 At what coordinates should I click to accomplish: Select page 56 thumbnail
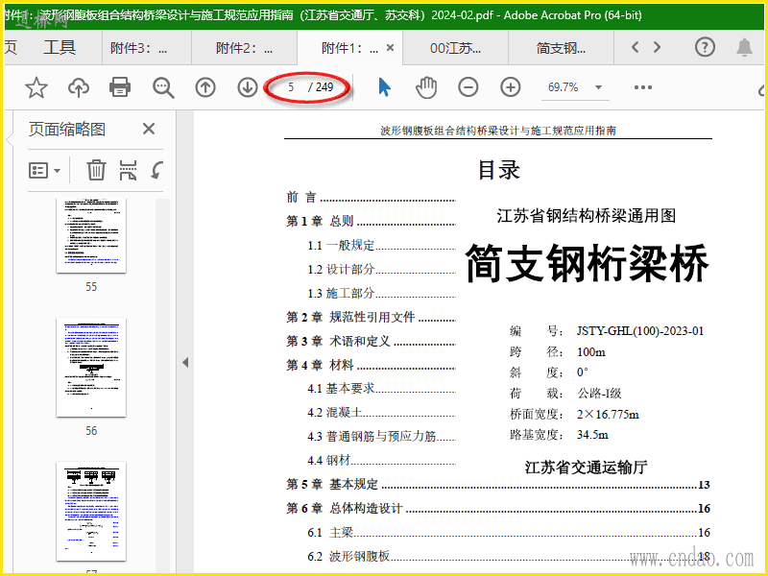coord(91,368)
